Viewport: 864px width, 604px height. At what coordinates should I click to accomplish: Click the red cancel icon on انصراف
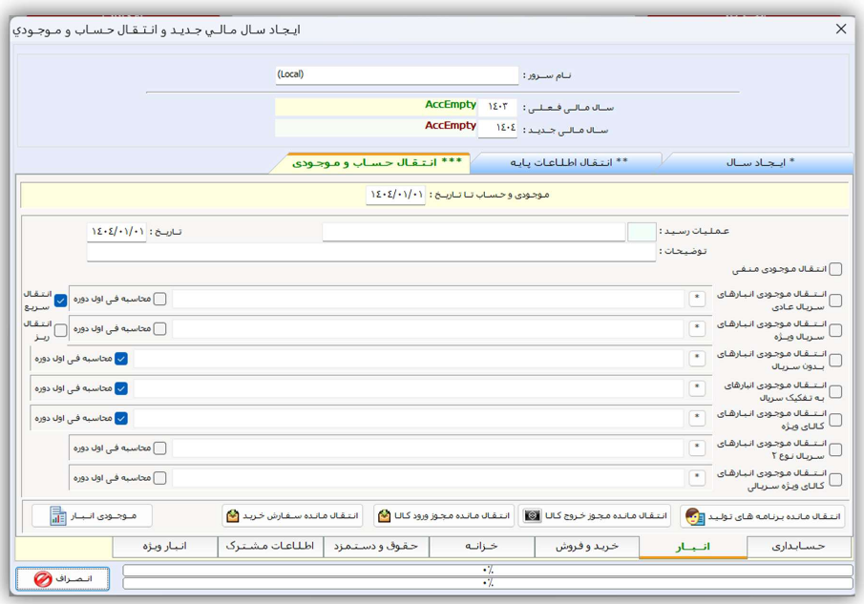[43, 579]
